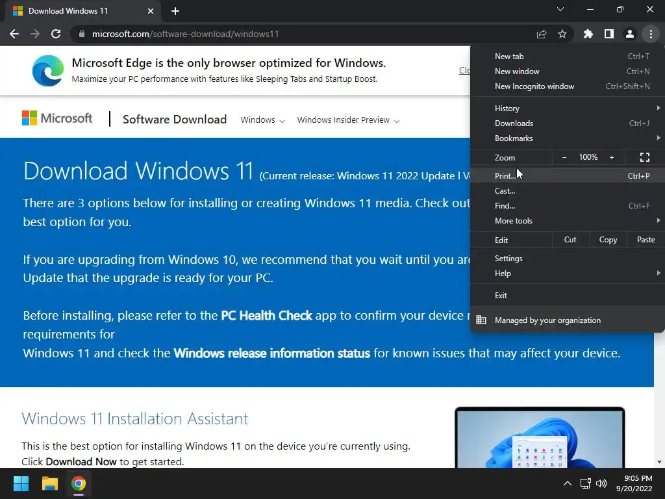Choose Exit from the menu
Viewport: 665px width, 499px height.
568,296
